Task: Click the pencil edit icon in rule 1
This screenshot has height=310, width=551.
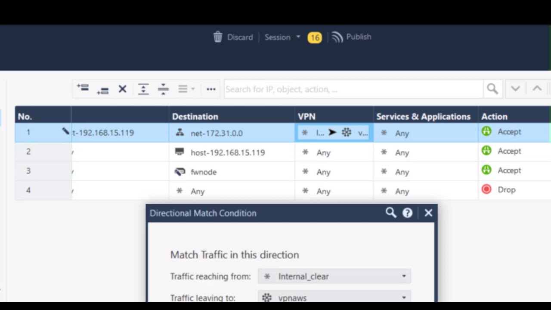Action: [65, 131]
